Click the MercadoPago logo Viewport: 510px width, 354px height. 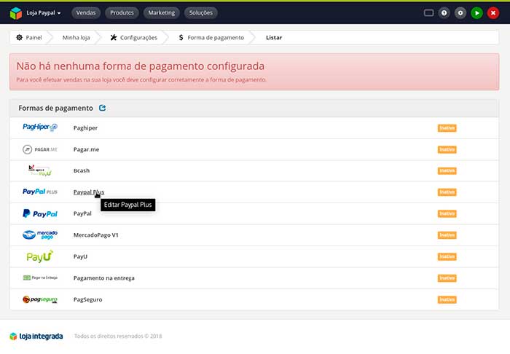pyautogui.click(x=39, y=235)
